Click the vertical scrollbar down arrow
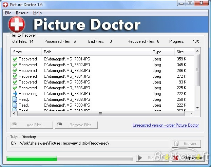 (197, 108)
